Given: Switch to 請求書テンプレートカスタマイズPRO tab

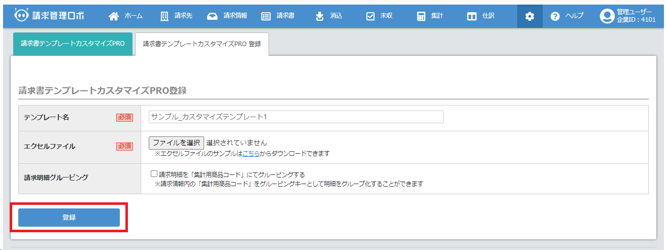Looking at the screenshot, I should [x=73, y=44].
